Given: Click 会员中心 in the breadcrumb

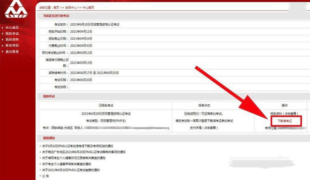Looking at the screenshot, I should pos(71,7).
